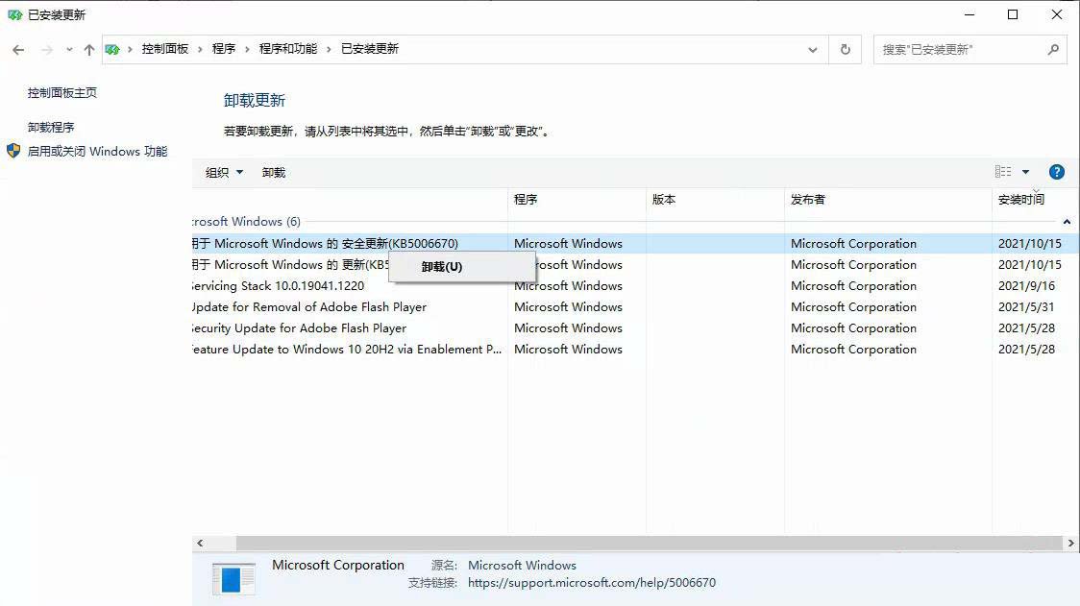Click the search magnifier icon
Image resolution: width=1080 pixels, height=606 pixels.
pos(1053,50)
